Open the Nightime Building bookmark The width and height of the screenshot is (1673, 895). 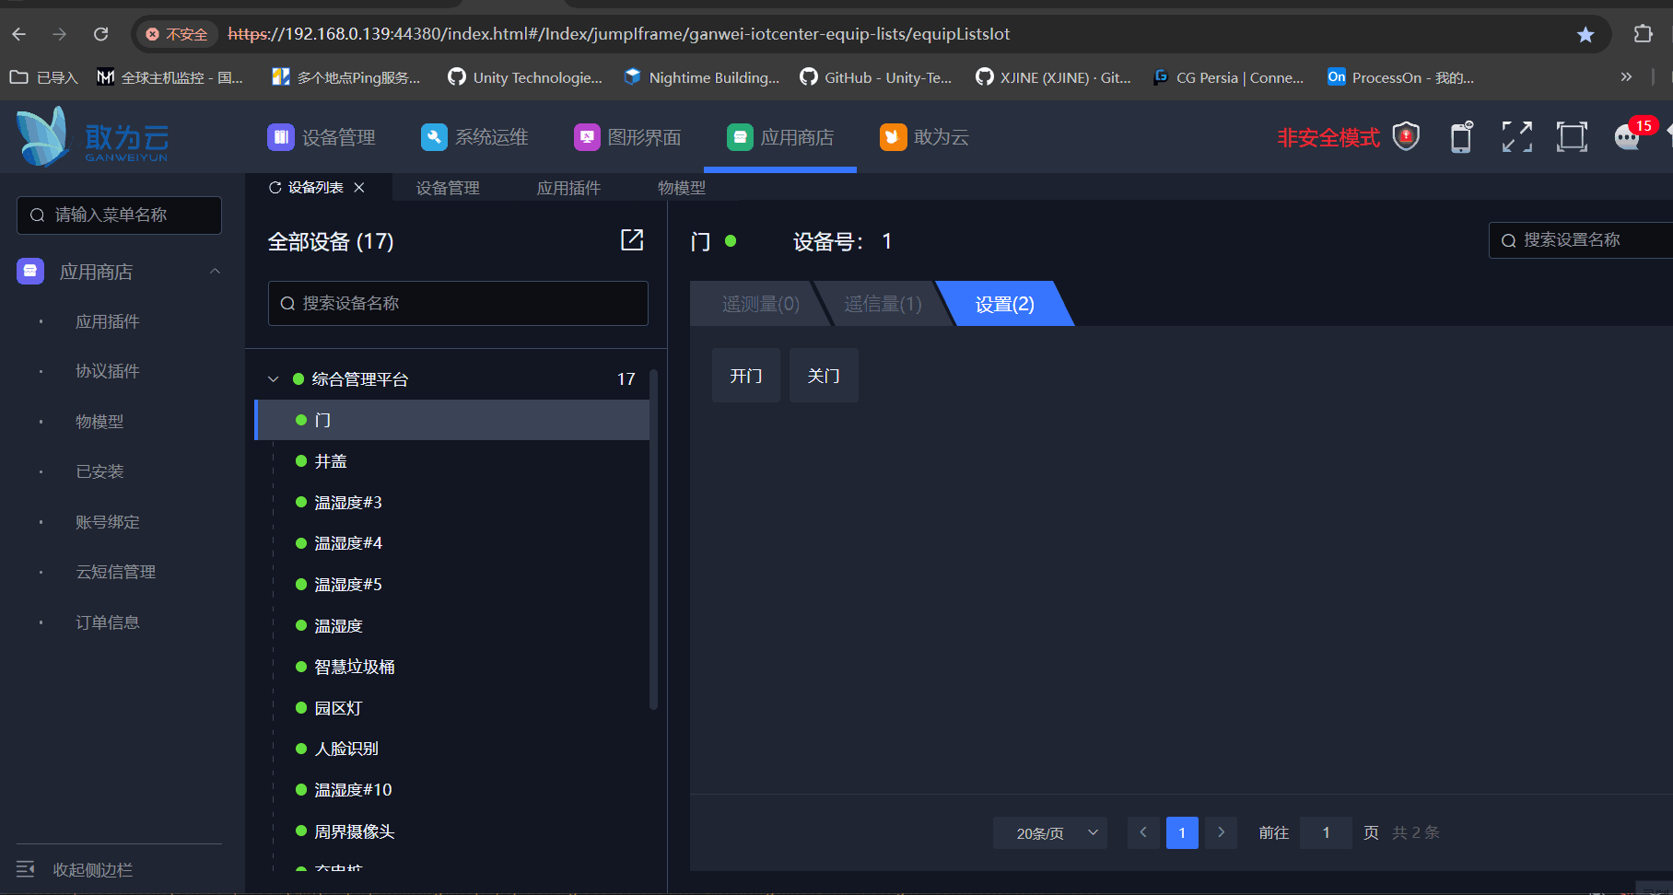coord(701,77)
